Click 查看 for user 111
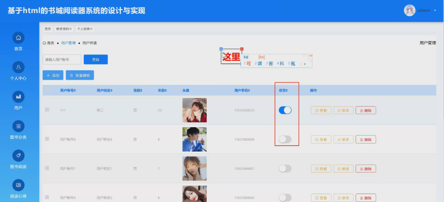The width and height of the screenshot is (444, 202). tap(321, 110)
